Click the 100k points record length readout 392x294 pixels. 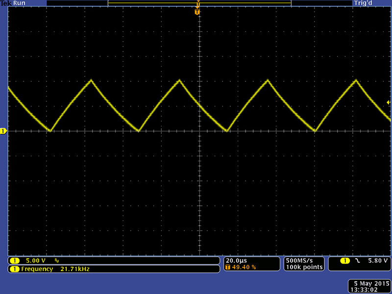click(304, 267)
